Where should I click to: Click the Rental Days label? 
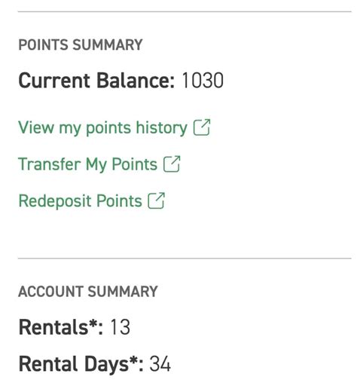coord(81,364)
